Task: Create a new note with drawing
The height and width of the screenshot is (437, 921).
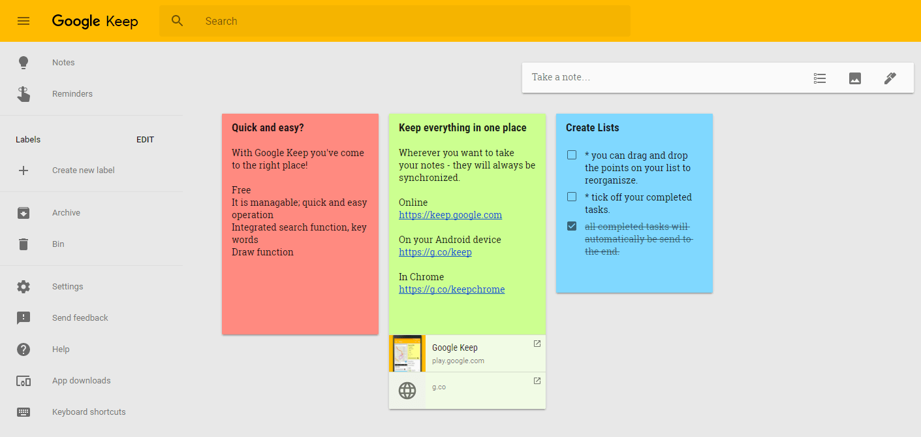Action: tap(890, 78)
